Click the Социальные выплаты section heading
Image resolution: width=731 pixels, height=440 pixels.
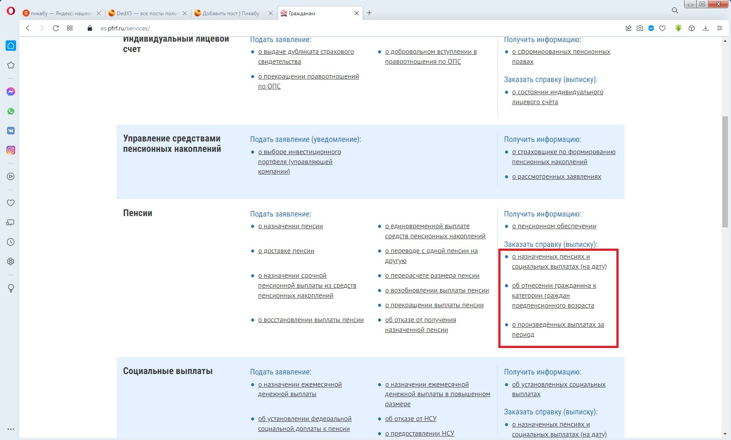168,371
